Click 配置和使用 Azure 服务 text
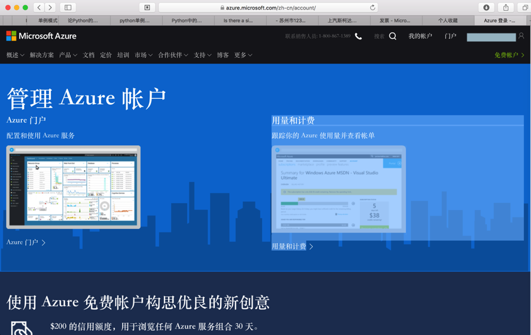Viewport: 531px width, 335px height. tap(41, 135)
